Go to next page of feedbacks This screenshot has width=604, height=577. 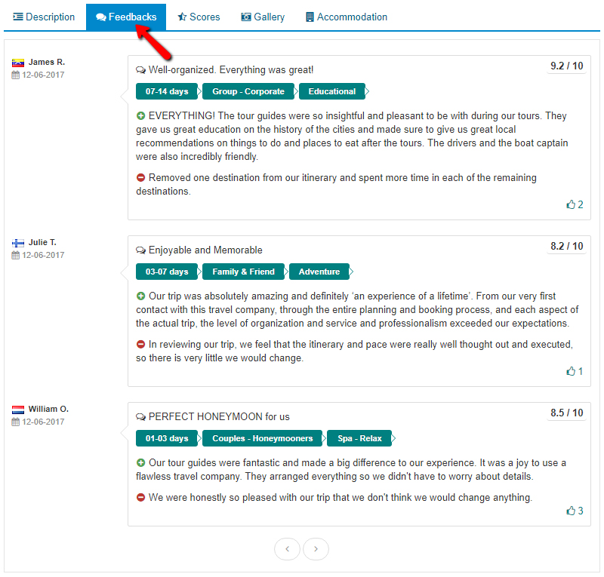point(316,549)
